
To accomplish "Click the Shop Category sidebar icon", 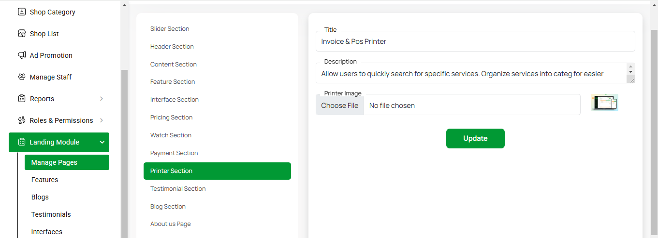I will pyautogui.click(x=22, y=12).
